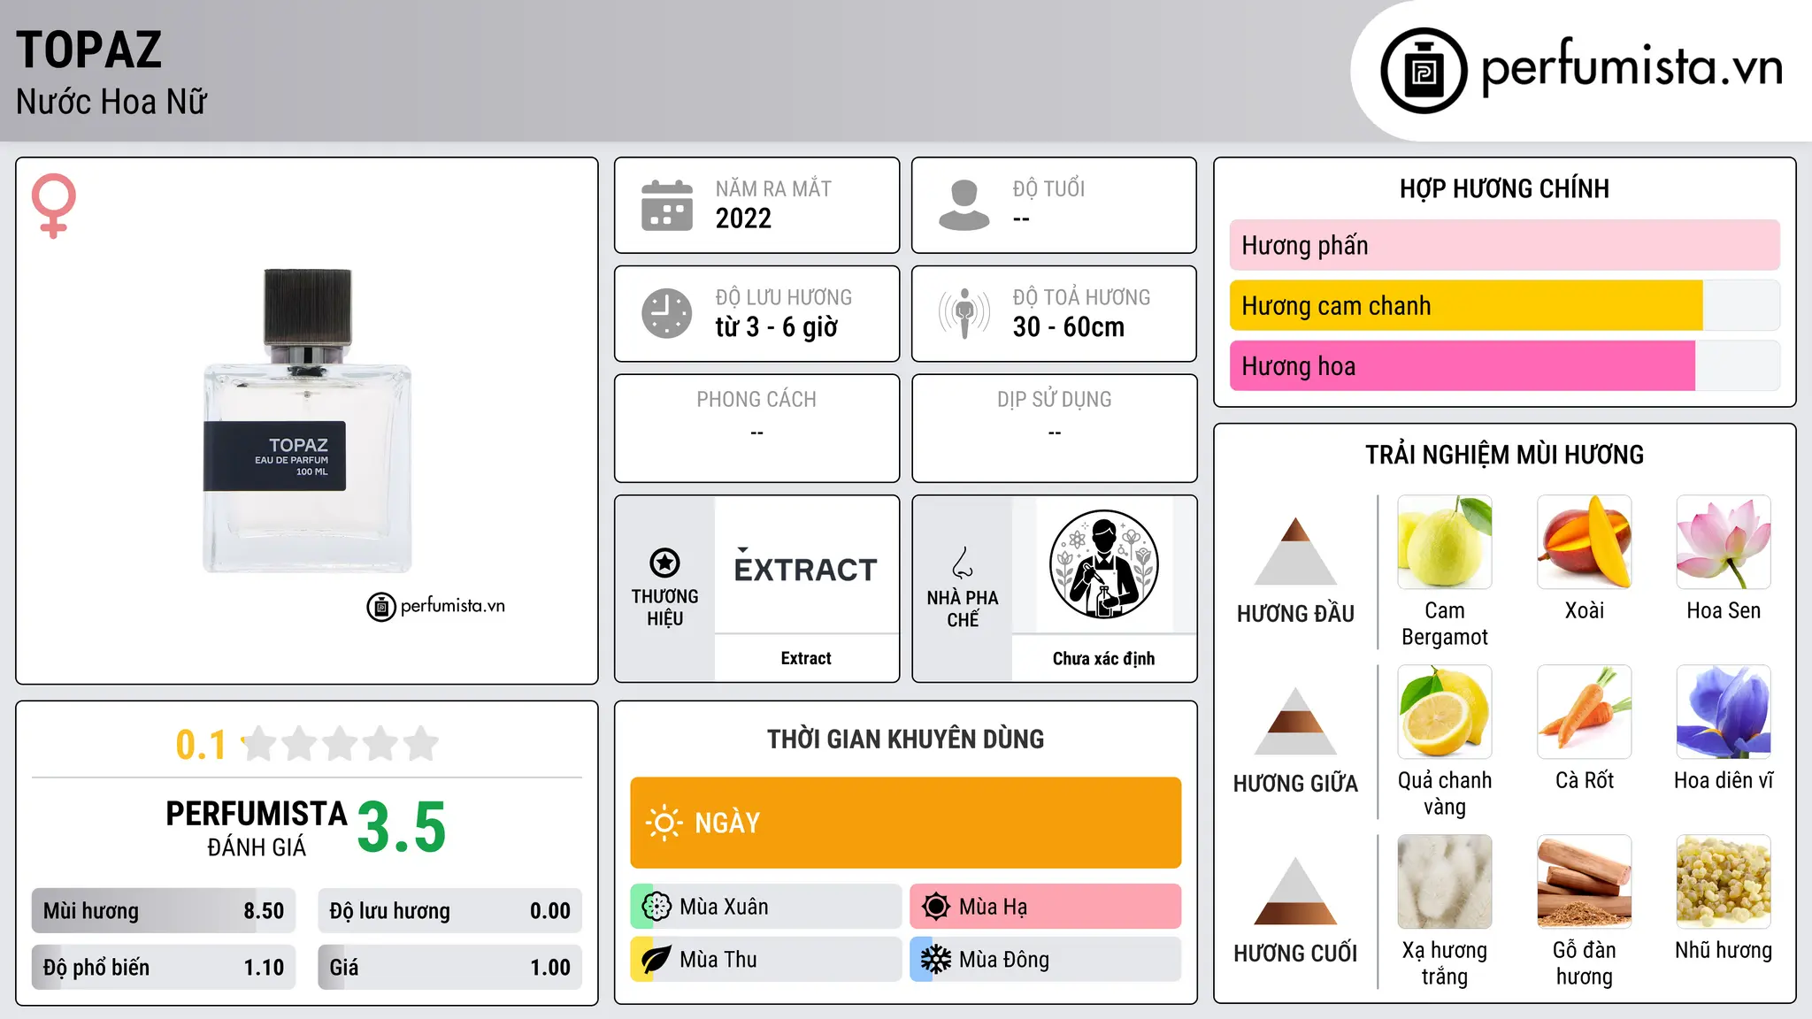Select the Cà Rốt carrot note image
The image size is (1812, 1019).
point(1585,712)
